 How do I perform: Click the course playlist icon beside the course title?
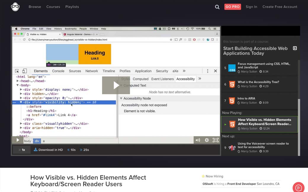(x=295, y=48)
